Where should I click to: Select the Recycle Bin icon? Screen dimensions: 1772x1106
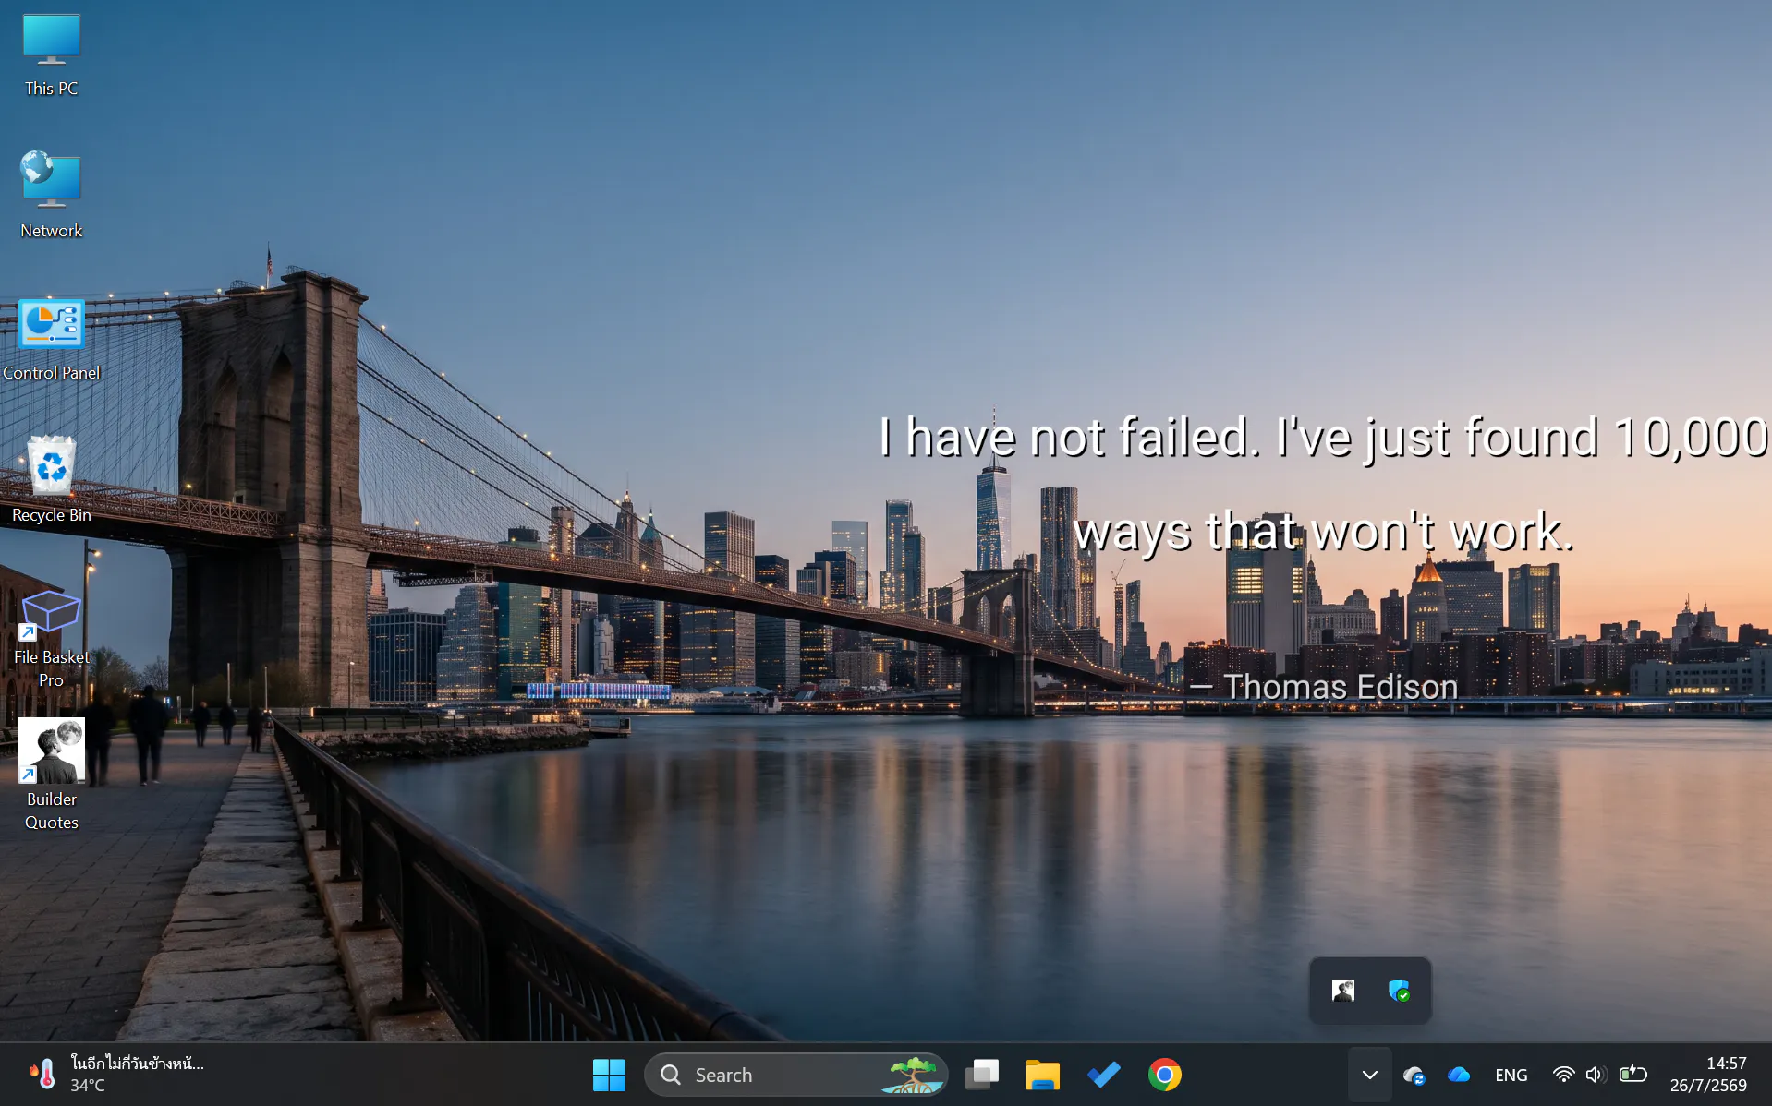pos(52,480)
